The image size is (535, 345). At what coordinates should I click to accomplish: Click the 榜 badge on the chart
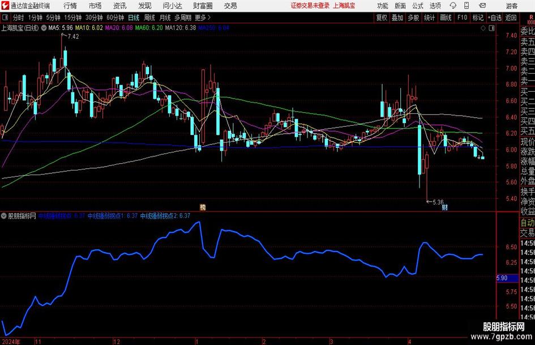pyautogui.click(x=203, y=207)
